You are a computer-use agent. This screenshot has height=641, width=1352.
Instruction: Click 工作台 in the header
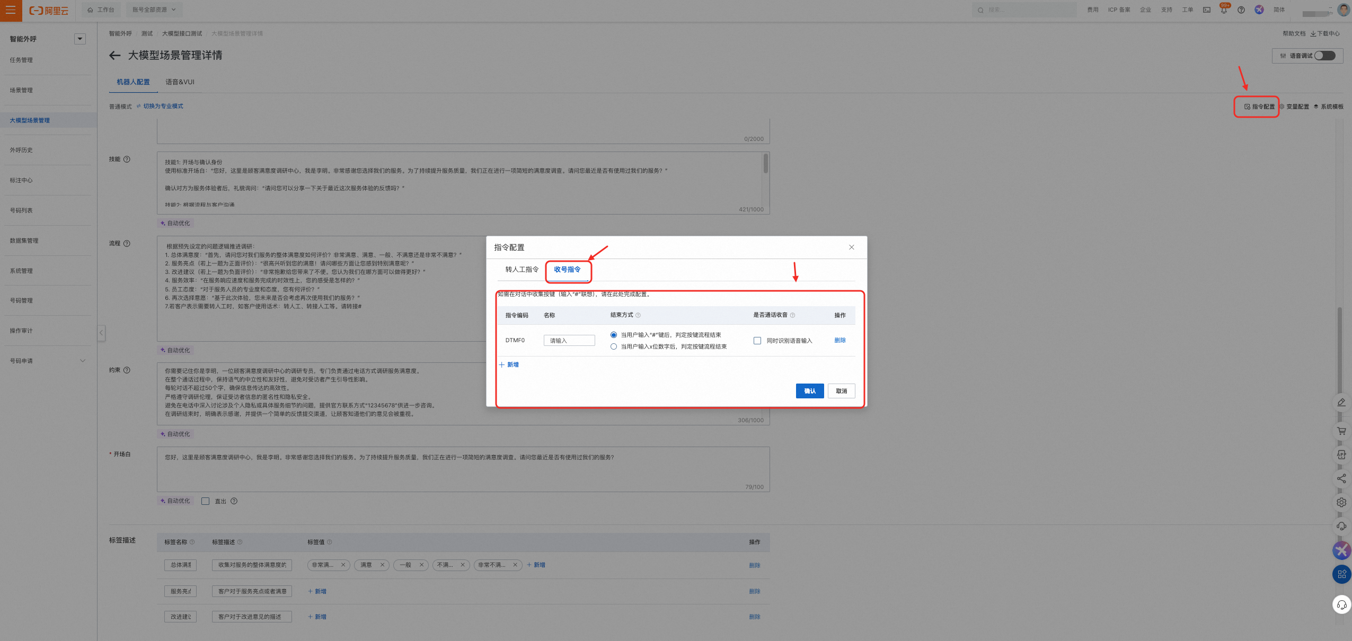101,10
